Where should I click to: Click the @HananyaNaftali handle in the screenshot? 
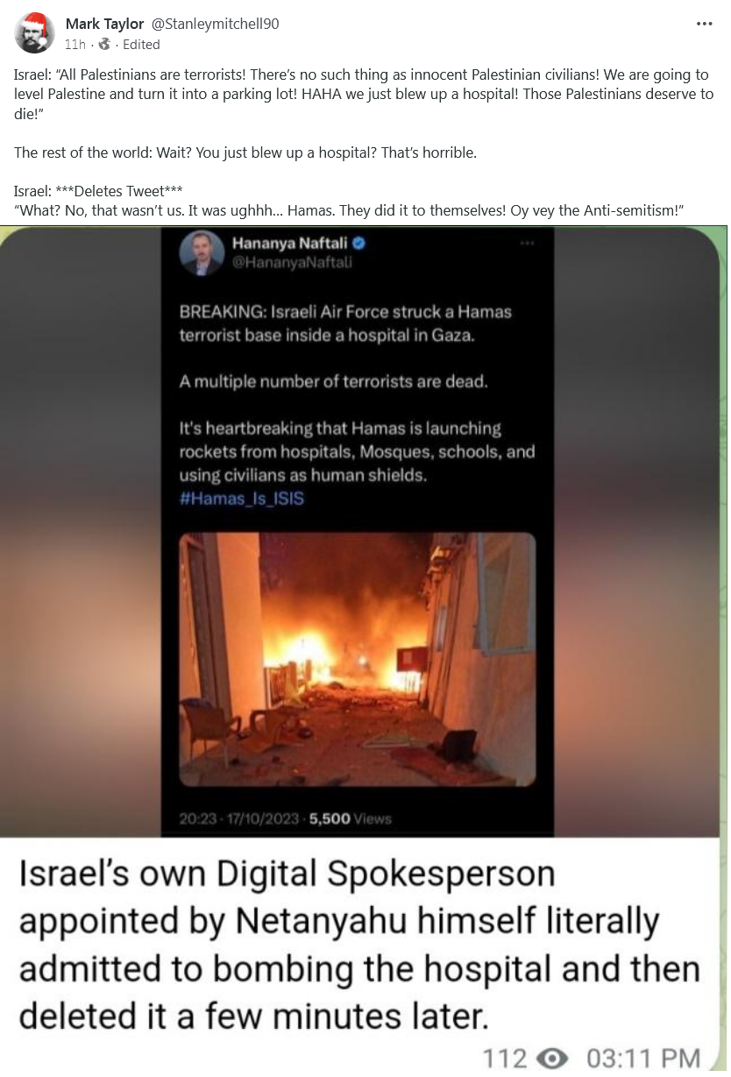(x=292, y=263)
